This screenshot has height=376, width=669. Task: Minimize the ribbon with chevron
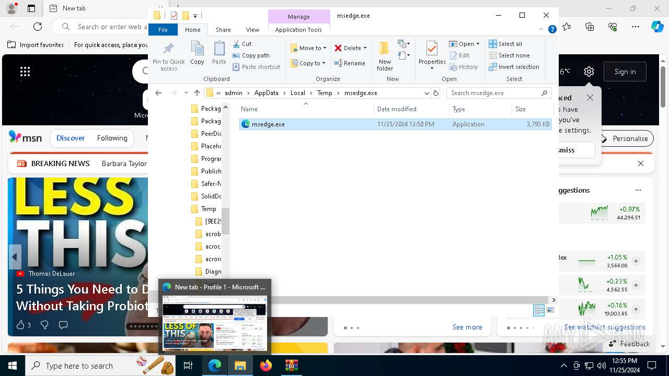pyautogui.click(x=541, y=30)
